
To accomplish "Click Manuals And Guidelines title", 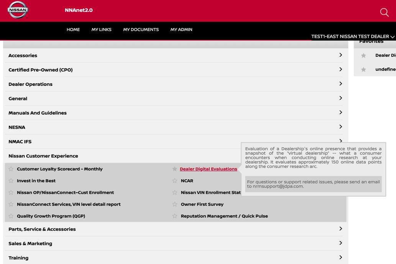I will click(x=38, y=113).
